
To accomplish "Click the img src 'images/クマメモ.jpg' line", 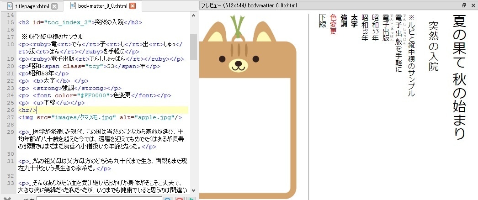I will [100, 117].
